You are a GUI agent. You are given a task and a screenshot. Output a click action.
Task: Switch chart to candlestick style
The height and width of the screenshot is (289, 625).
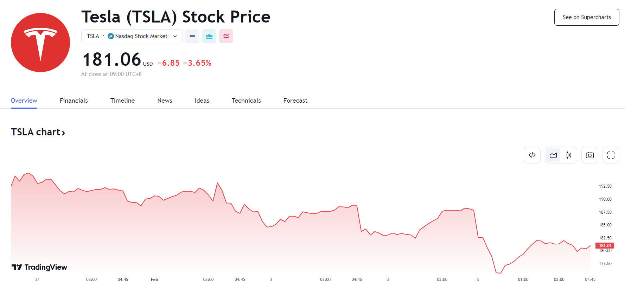[569, 155]
